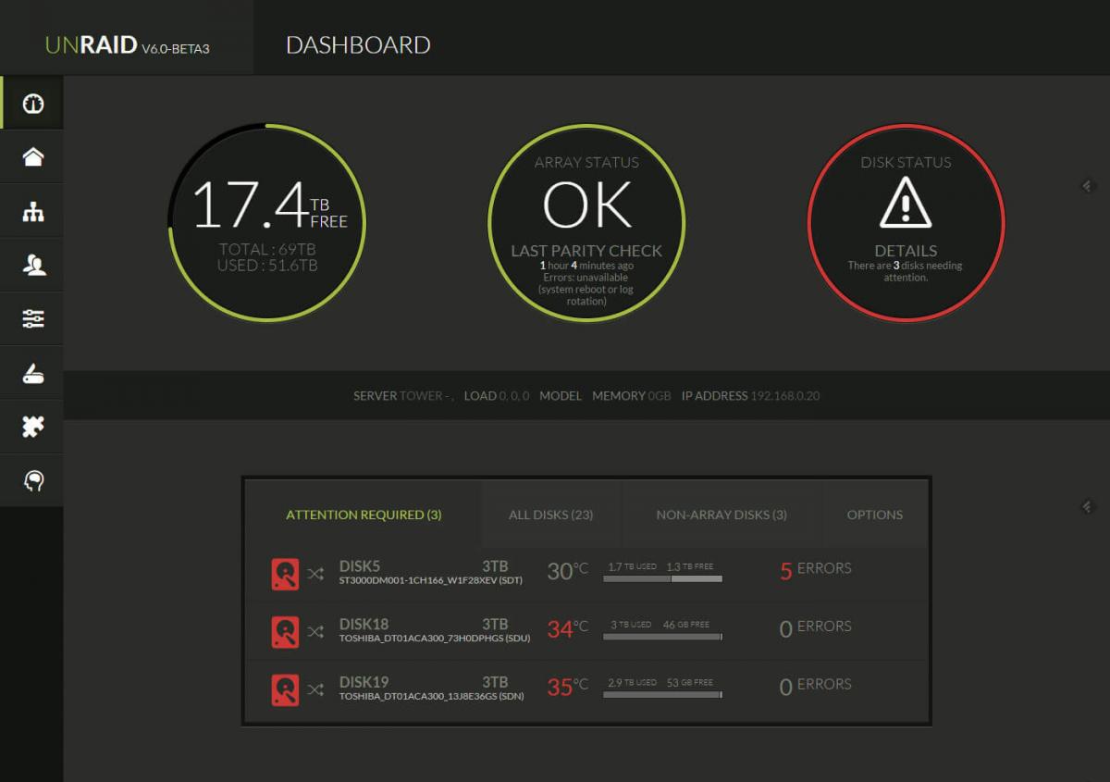Click the MEMORY 0GB value
This screenshot has width=1110, height=782.
point(631,396)
